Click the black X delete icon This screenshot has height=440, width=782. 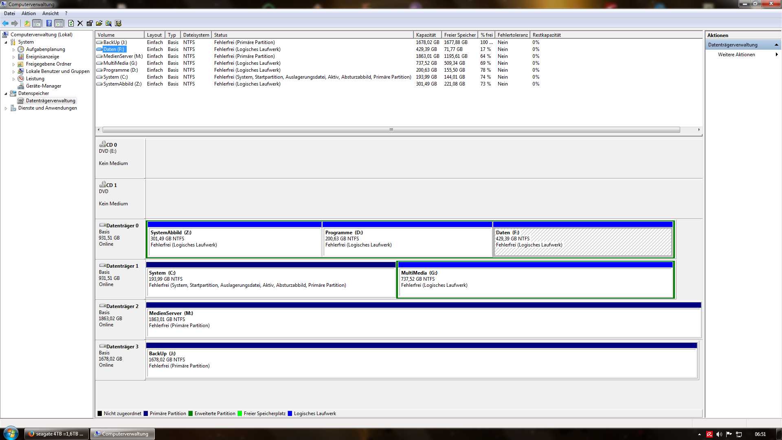(80, 23)
